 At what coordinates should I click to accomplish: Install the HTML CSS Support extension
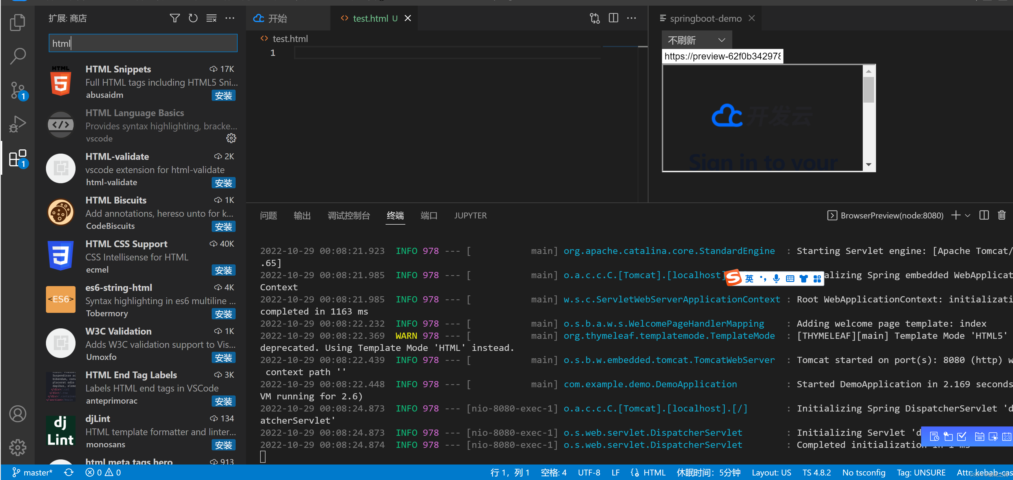(223, 270)
